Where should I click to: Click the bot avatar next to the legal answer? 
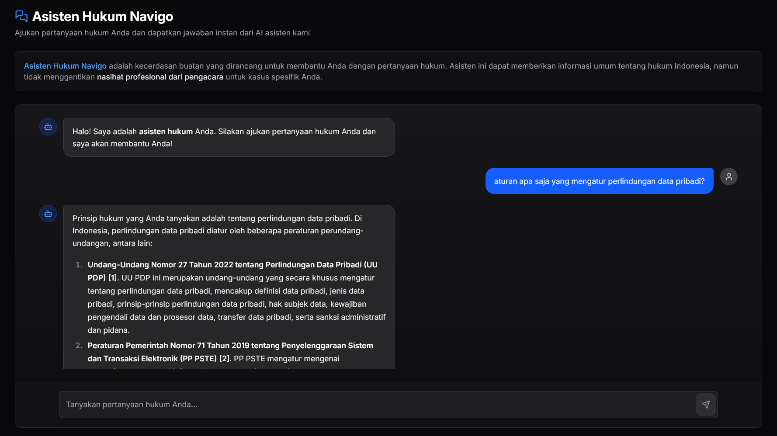tap(48, 214)
